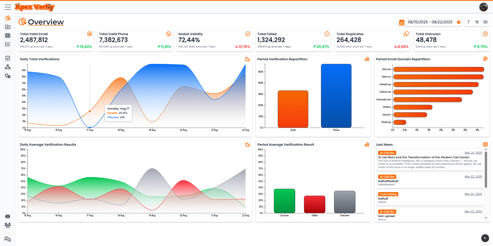Click the Last News scrollbar down arrow

(x=486, y=218)
